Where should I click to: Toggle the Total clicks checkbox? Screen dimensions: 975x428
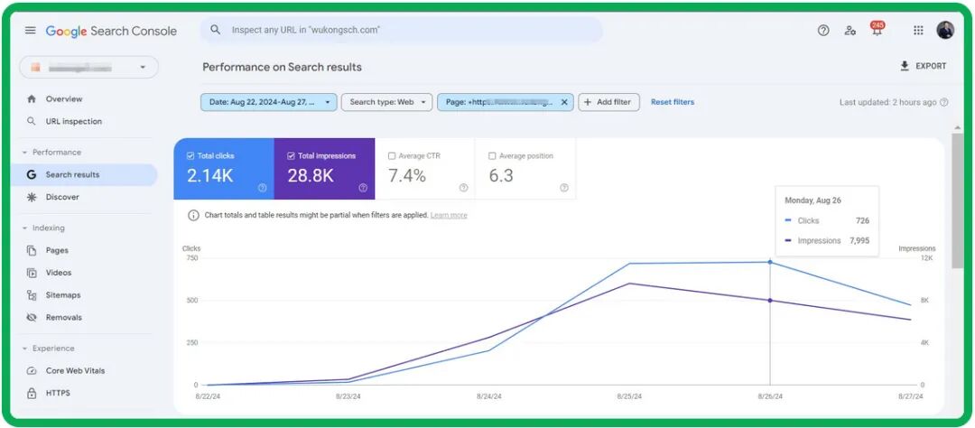coord(190,156)
